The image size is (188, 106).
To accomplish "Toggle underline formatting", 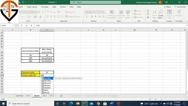I will tap(22, 16).
